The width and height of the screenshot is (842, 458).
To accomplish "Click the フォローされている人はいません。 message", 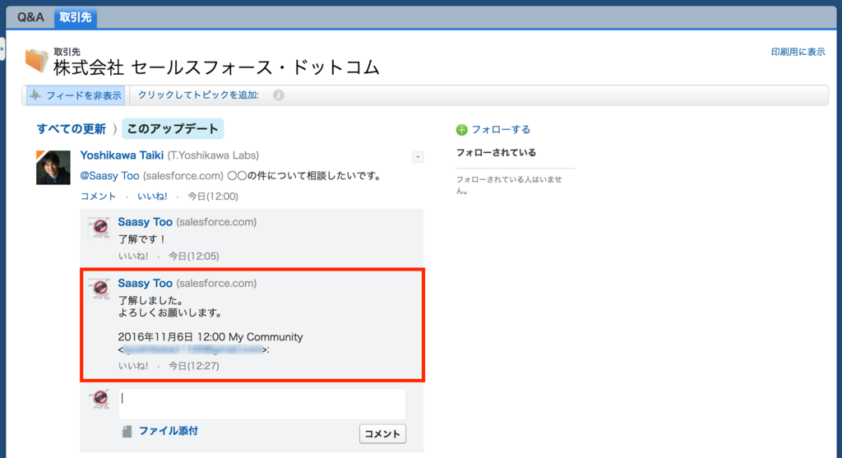I will [509, 185].
